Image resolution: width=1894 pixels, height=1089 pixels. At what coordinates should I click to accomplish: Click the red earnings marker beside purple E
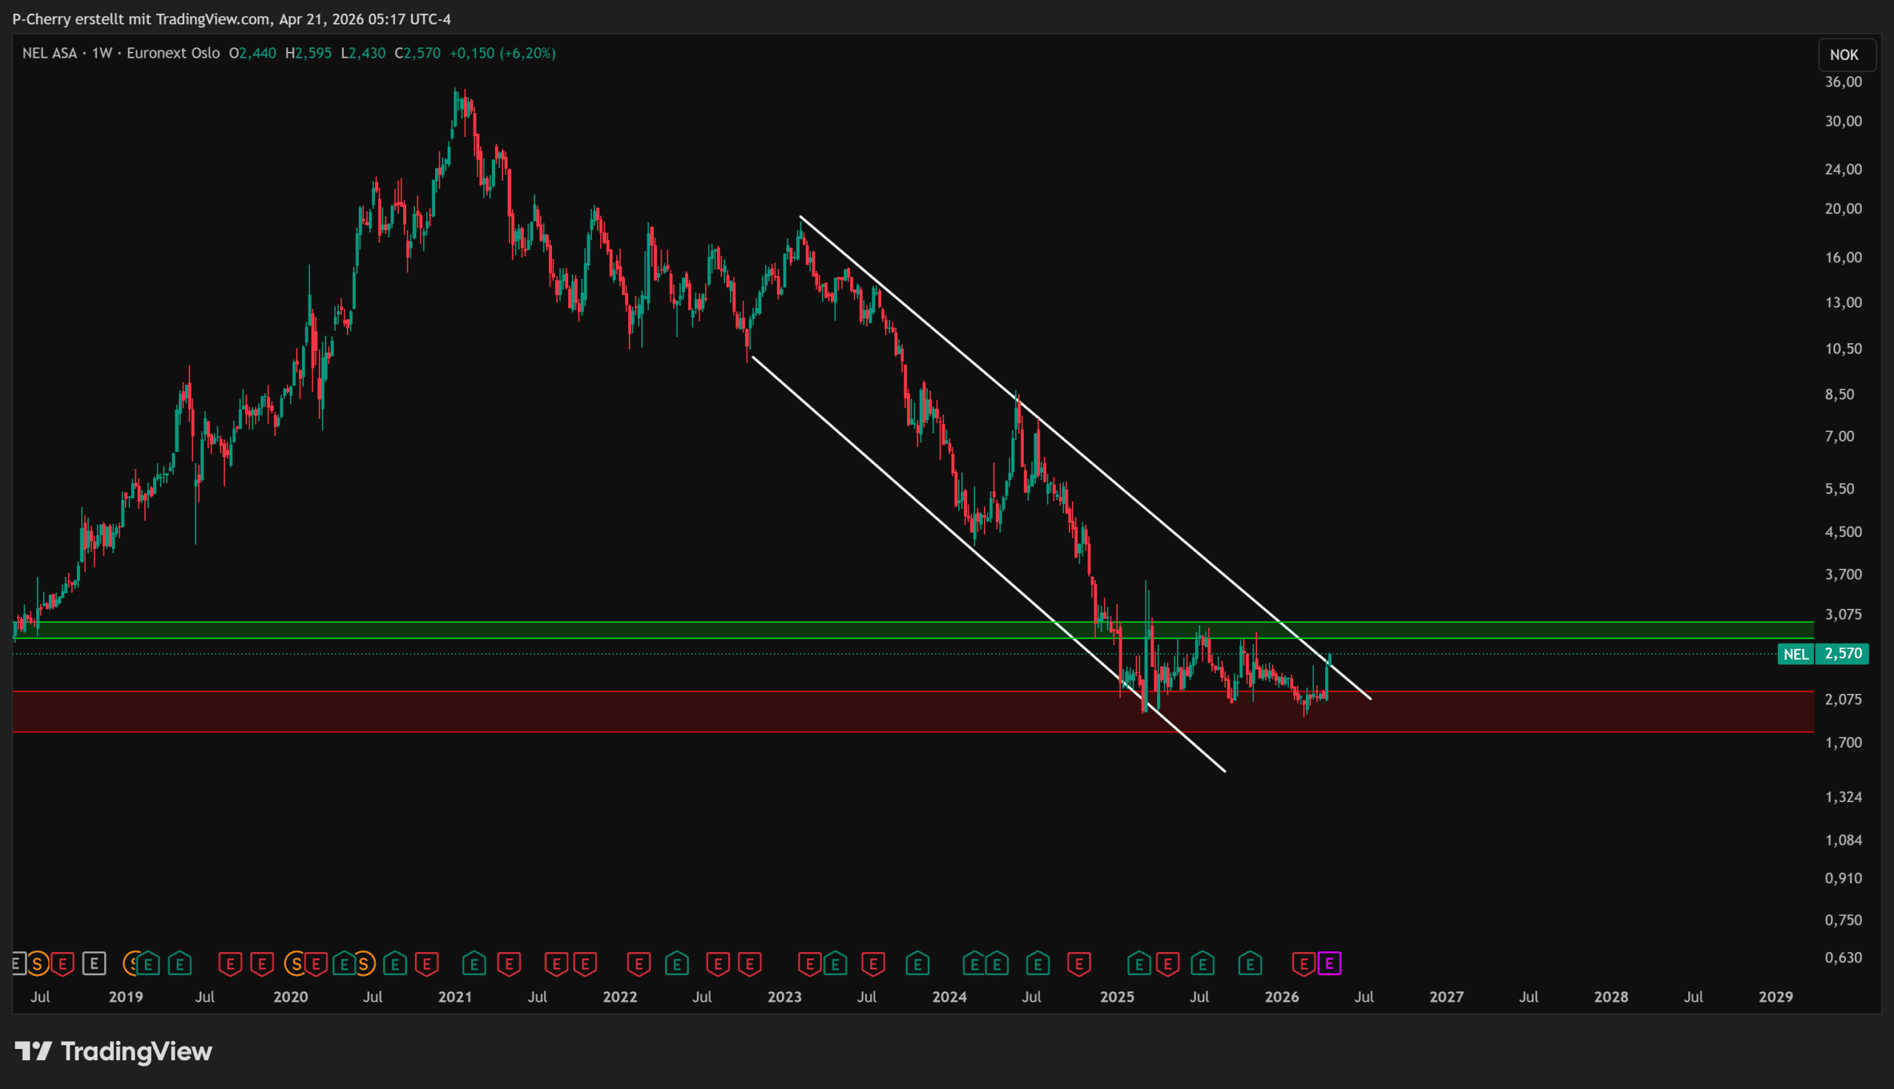pos(1304,963)
